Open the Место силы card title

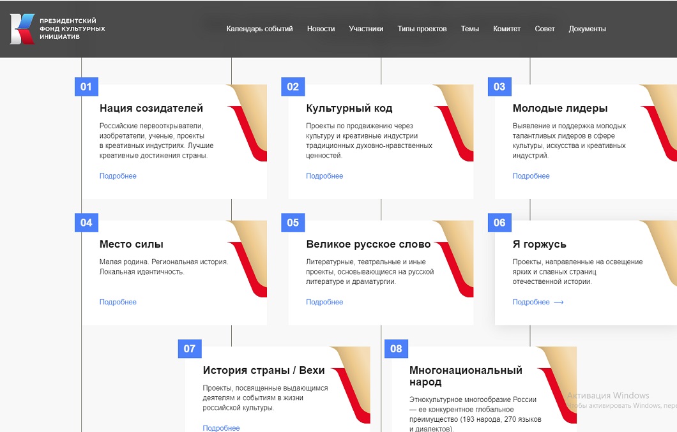pyautogui.click(x=132, y=244)
